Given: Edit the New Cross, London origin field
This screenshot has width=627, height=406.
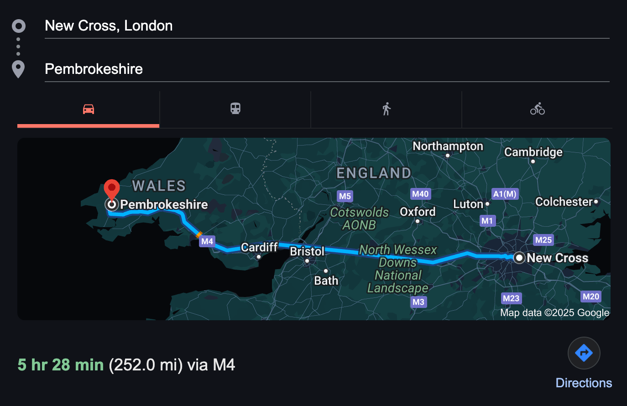Looking at the screenshot, I should [x=327, y=26].
